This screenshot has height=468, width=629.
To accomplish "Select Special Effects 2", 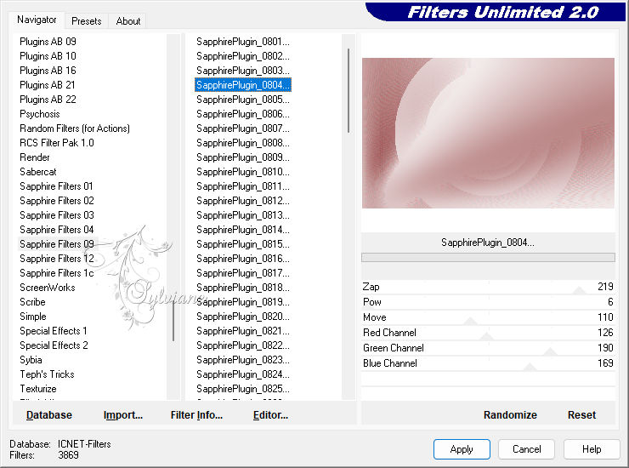I will click(x=54, y=345).
